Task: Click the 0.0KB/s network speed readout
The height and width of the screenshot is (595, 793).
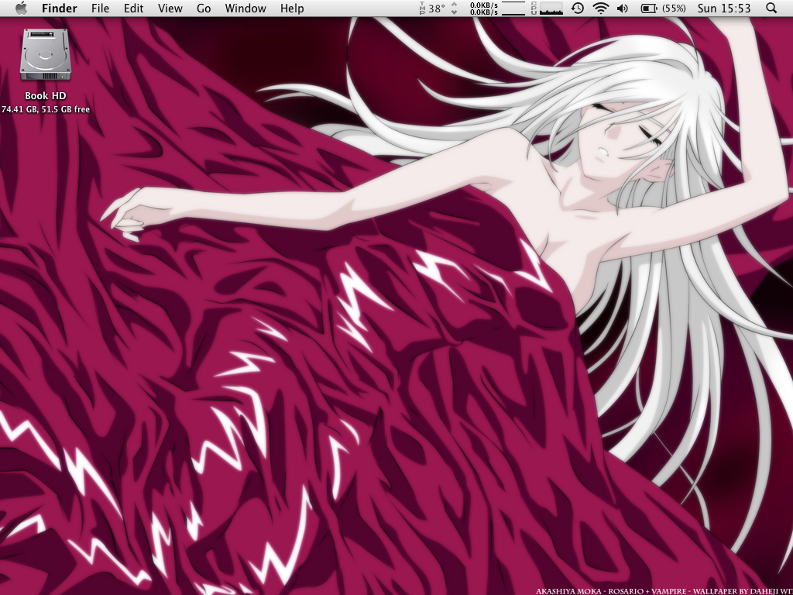Action: pos(483,8)
